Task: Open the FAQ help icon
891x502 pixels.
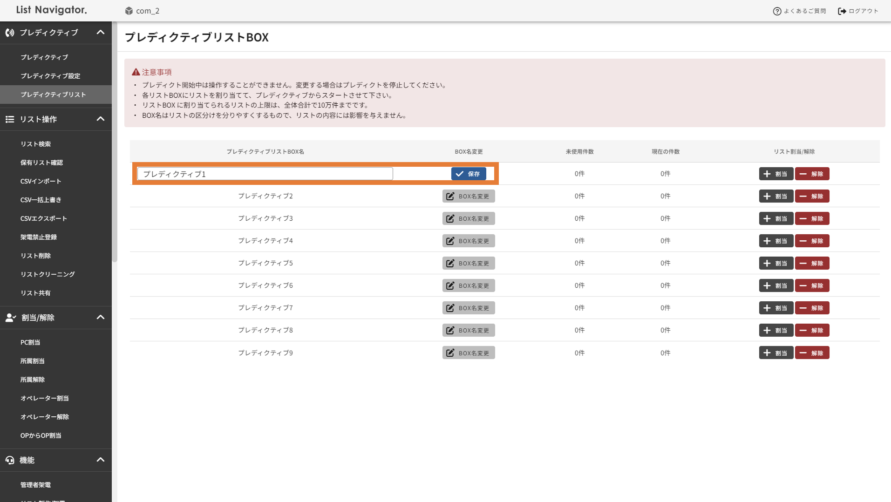Action: pyautogui.click(x=777, y=11)
